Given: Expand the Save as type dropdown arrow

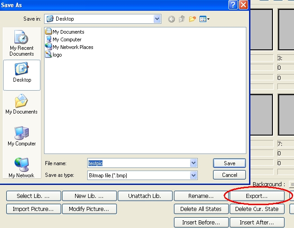Looking at the screenshot, I should 193,175.
